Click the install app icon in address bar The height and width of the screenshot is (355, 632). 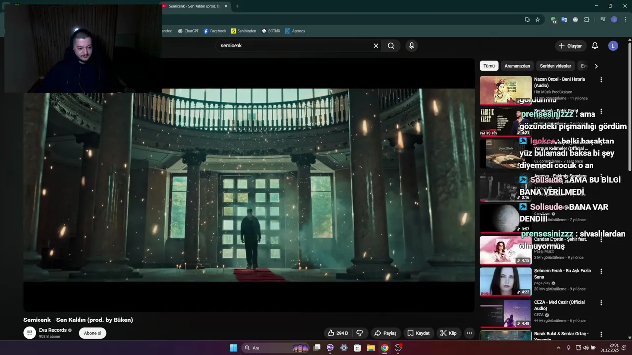tap(527, 20)
